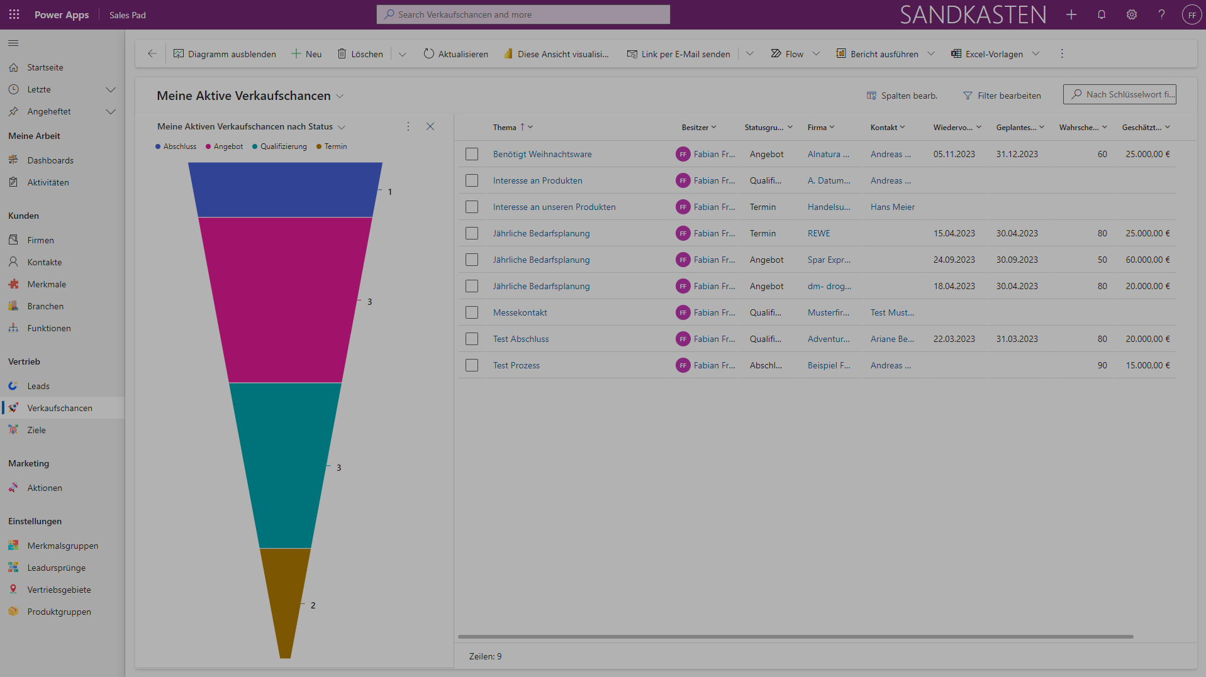
Task: Select checkbox for Messekontakt row
Action: point(472,312)
